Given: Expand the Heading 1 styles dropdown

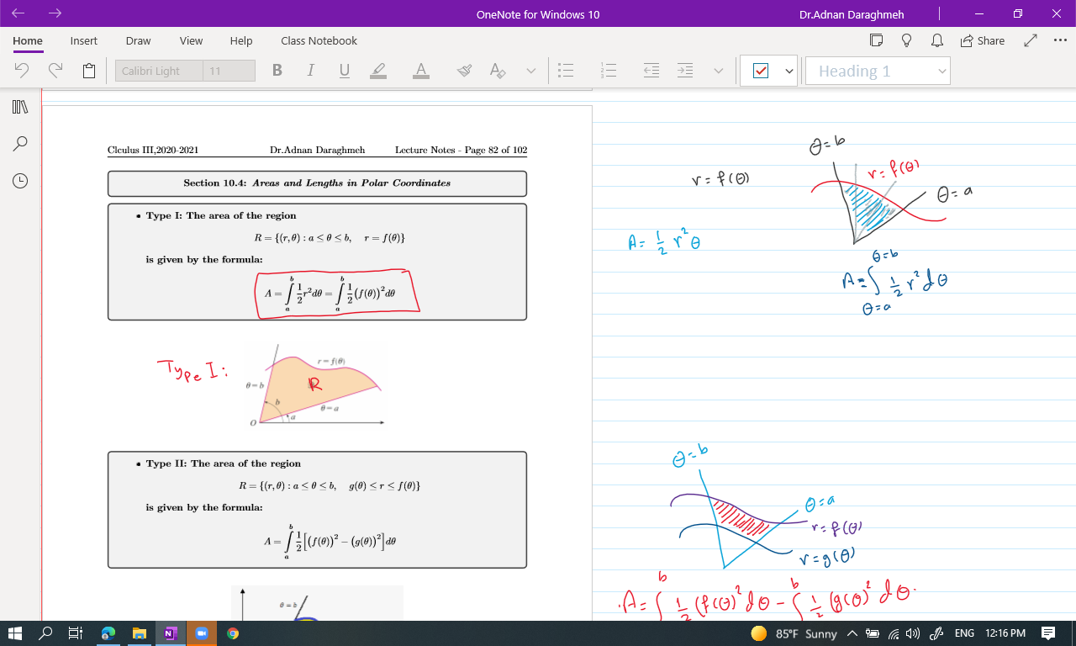Looking at the screenshot, I should pyautogui.click(x=942, y=71).
